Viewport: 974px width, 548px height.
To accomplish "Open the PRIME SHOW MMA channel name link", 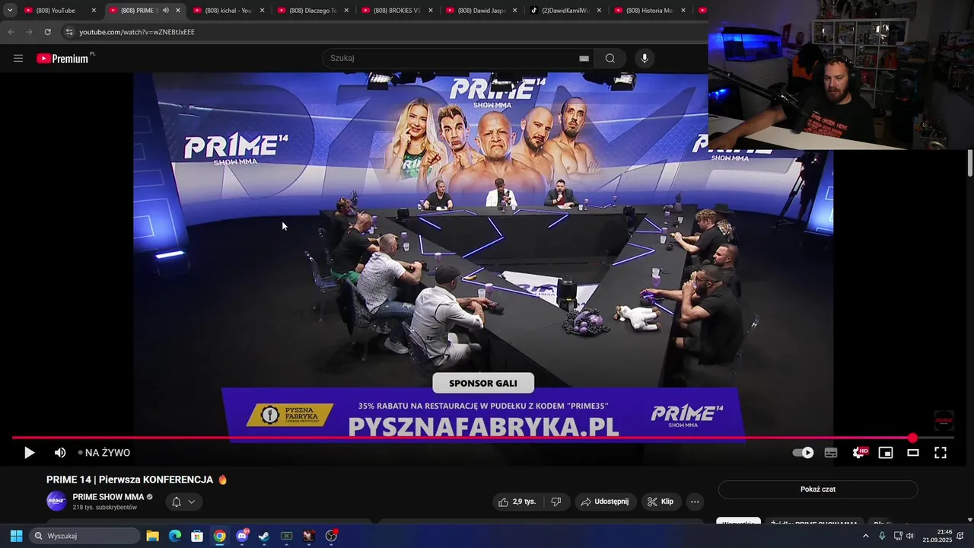I will (x=108, y=497).
